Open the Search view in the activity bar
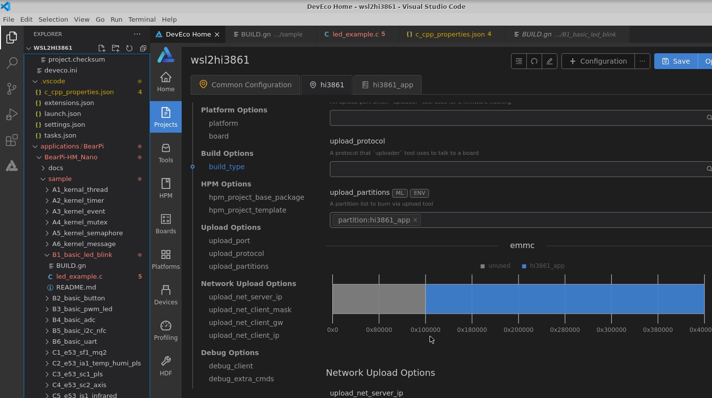 (12, 63)
